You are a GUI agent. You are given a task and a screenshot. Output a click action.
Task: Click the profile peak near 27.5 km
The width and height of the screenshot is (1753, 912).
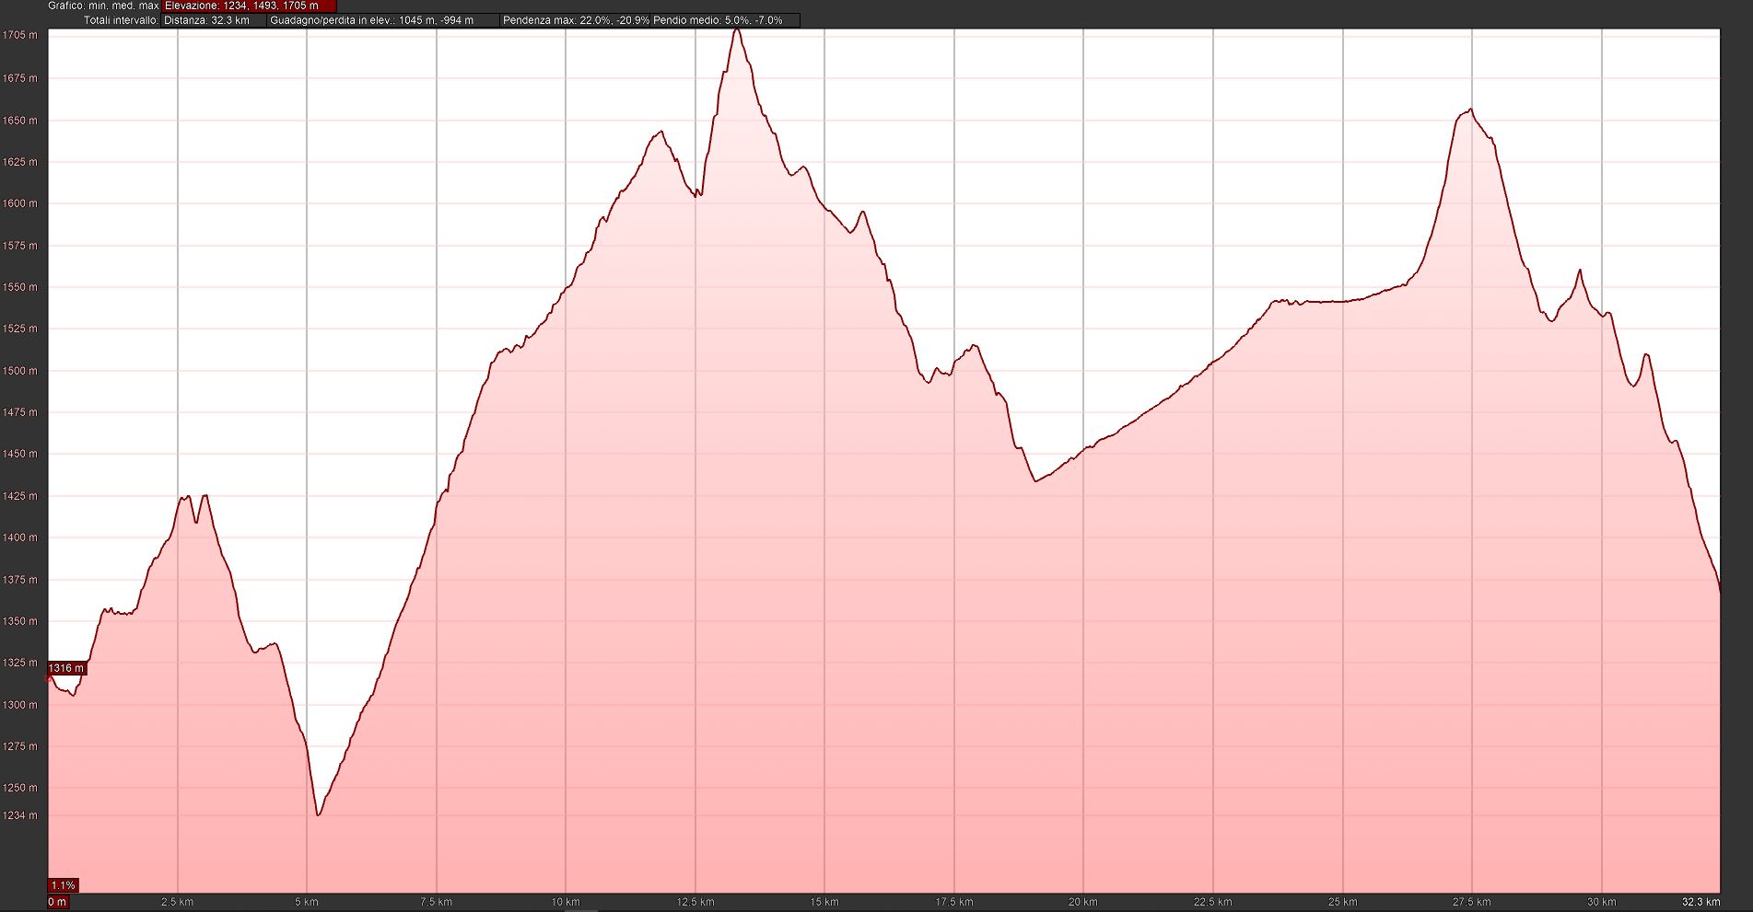[x=1470, y=110]
